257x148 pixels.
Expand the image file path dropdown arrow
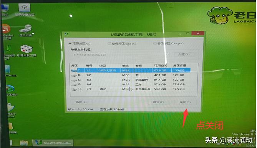click(167, 55)
